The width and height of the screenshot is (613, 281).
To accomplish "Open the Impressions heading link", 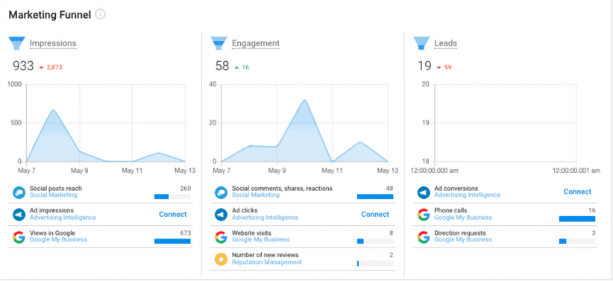I will click(x=53, y=43).
